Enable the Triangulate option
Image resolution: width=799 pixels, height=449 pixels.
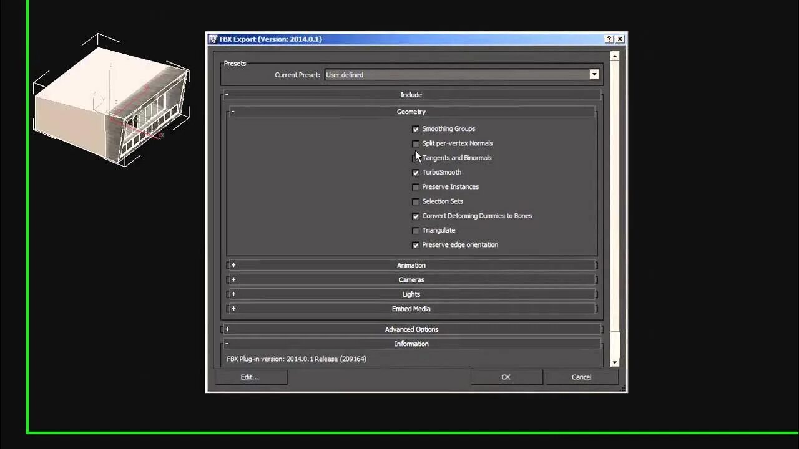click(x=416, y=231)
